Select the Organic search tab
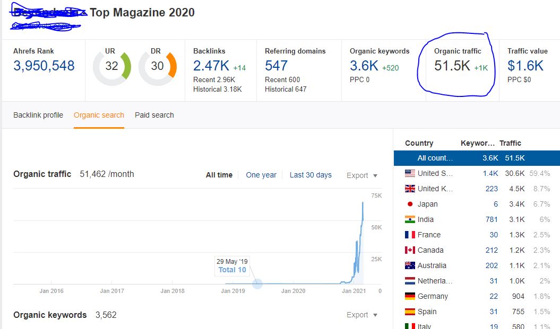 [99, 115]
